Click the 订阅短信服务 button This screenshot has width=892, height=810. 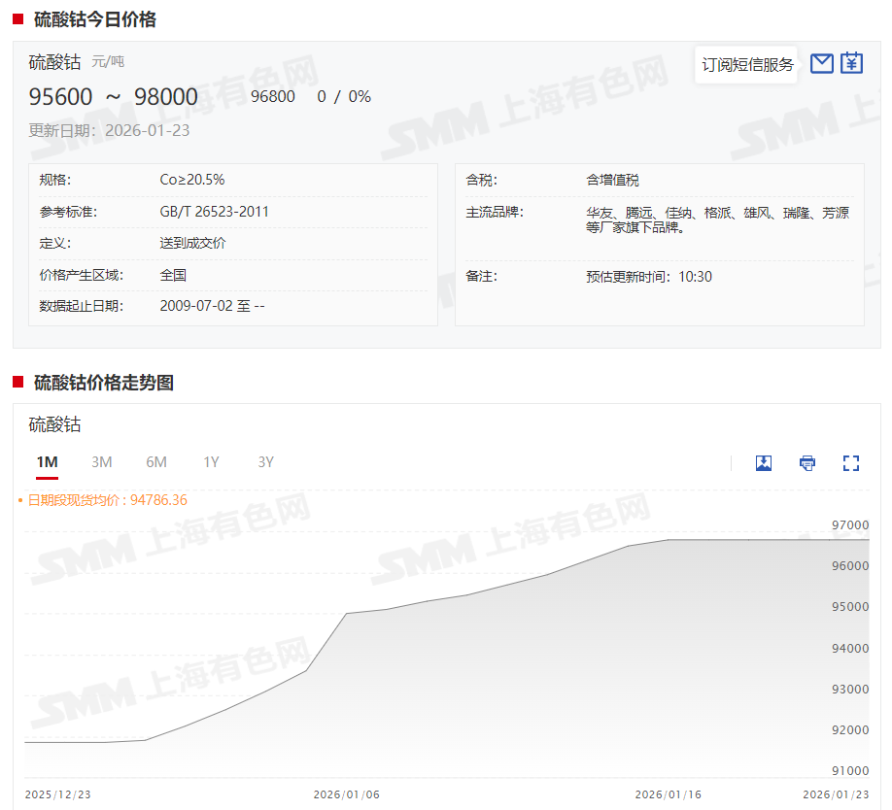(747, 65)
